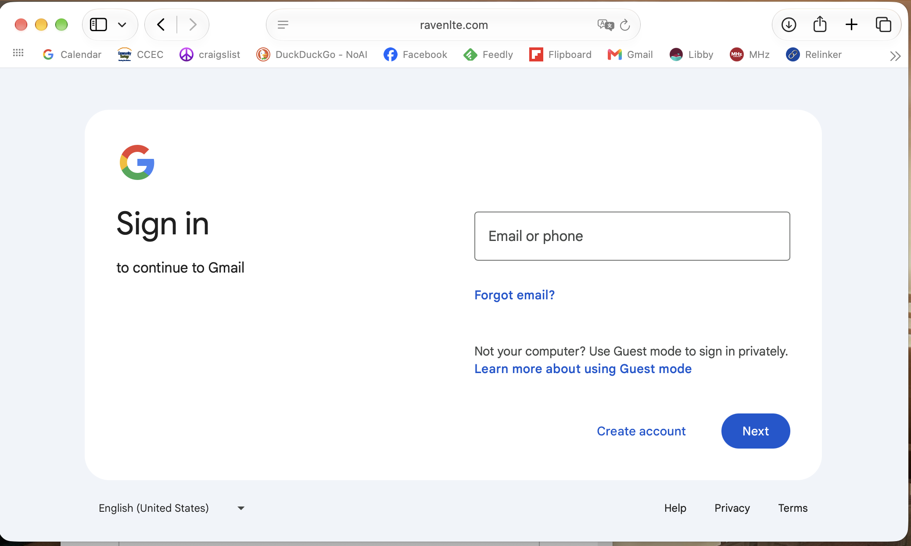The height and width of the screenshot is (546, 911).
Task: Open the sidebar tab group dropdown chevron
Action: click(x=122, y=25)
